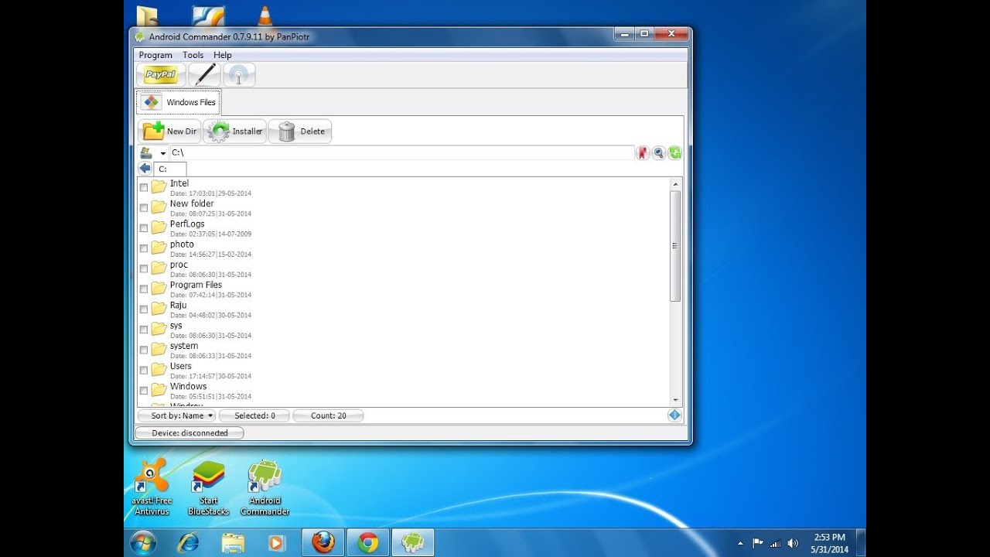
Task: Click the PayPal donate icon
Action: (161, 75)
